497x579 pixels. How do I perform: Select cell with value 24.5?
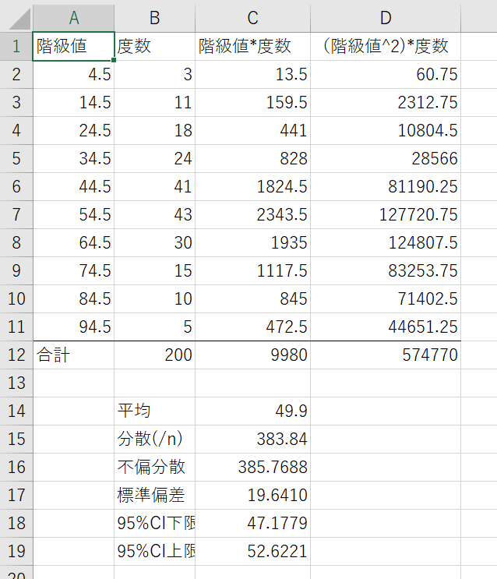[73, 130]
